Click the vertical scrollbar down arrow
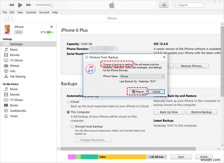The image size is (224, 163). [222, 145]
